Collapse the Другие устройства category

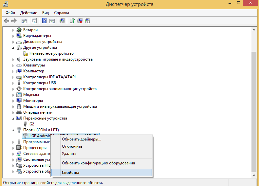pos(13,47)
